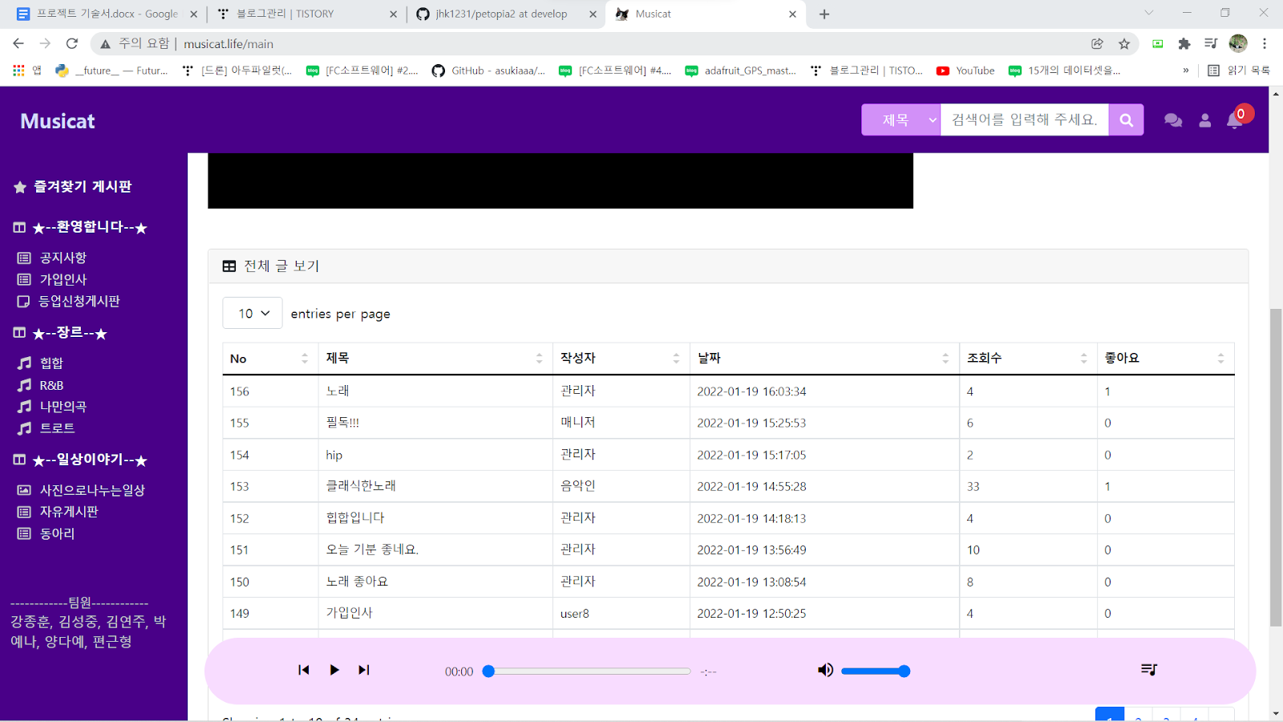The image size is (1283, 722).
Task: Skip to next track in player
Action: [x=364, y=670]
